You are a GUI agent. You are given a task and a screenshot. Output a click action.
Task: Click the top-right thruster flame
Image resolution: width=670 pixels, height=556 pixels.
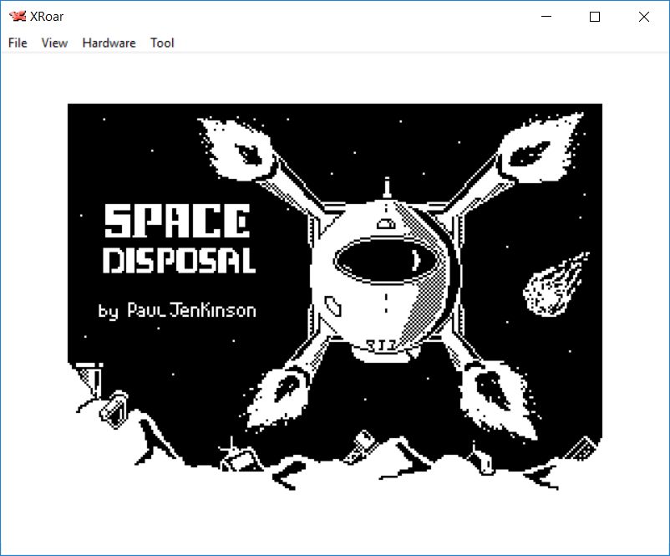(533, 150)
